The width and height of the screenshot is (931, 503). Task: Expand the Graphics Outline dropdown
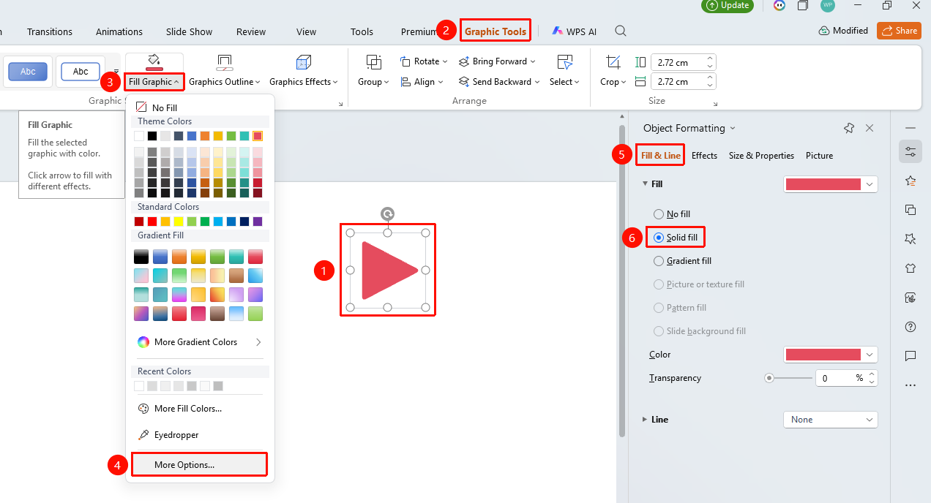click(x=224, y=82)
